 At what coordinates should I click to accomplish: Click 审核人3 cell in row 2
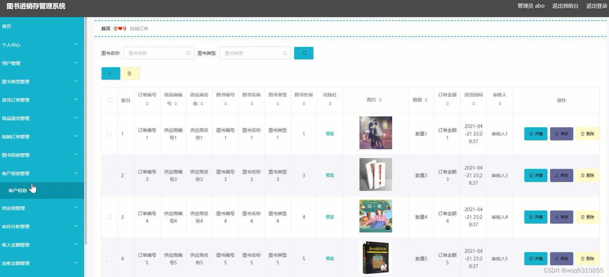[x=500, y=175]
